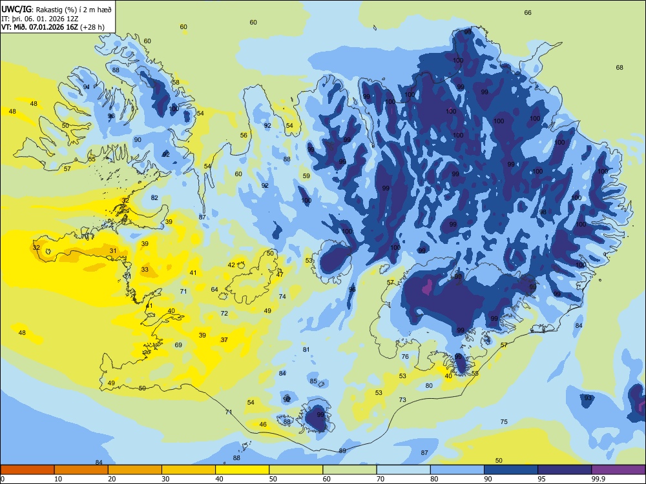Click the map value '73'

tap(402, 399)
